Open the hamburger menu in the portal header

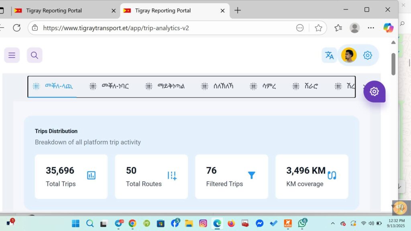tap(12, 55)
